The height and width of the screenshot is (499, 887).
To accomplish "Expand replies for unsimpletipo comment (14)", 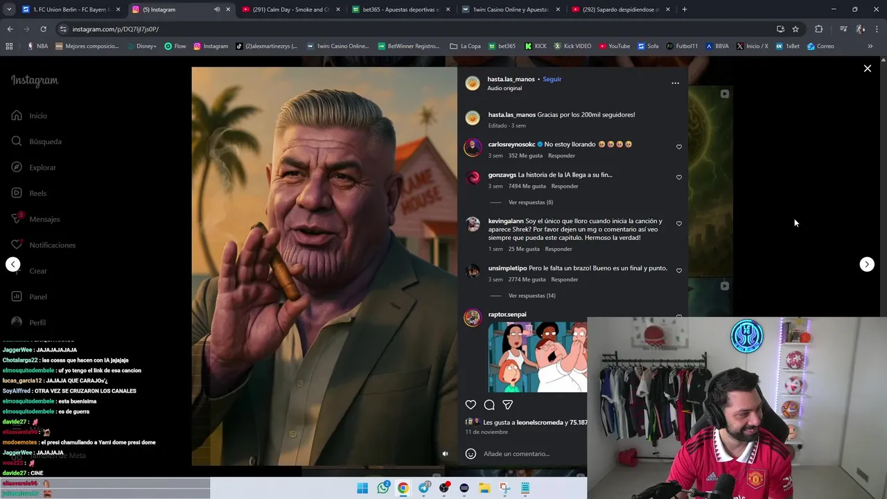I will point(532,296).
